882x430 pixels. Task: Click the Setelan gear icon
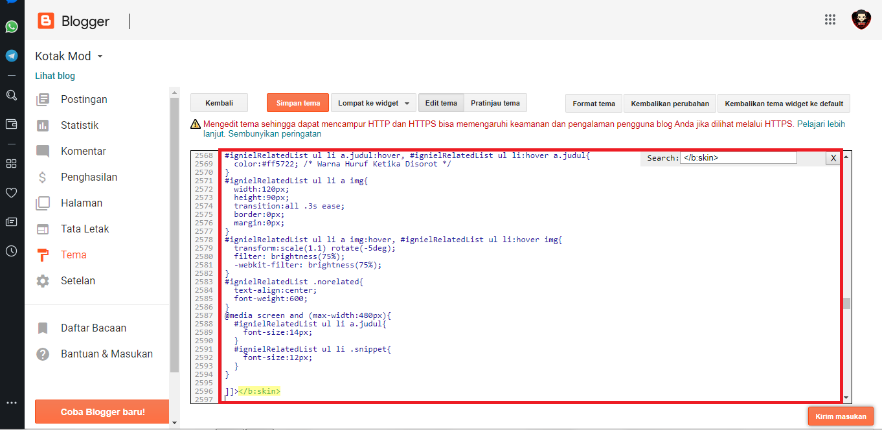pos(43,281)
